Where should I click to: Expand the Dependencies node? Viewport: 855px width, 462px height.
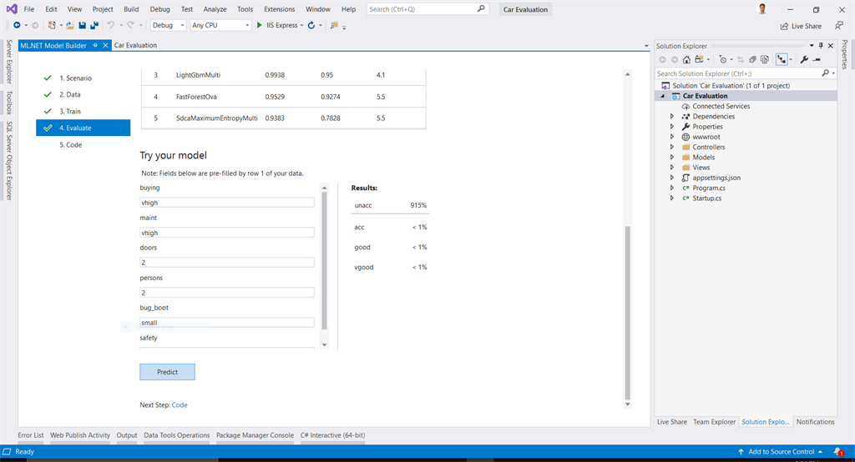(672, 117)
